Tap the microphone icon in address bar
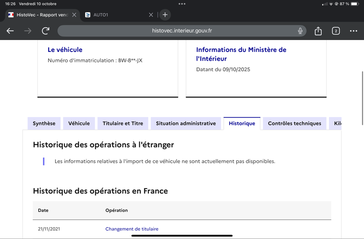Viewport: 364px width, 239px height. [x=300, y=31]
